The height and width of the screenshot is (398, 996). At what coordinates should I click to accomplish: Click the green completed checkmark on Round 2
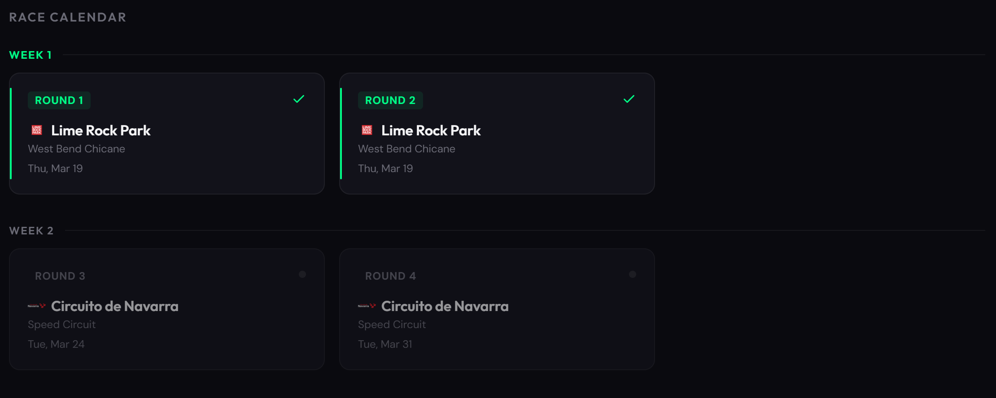pos(629,99)
